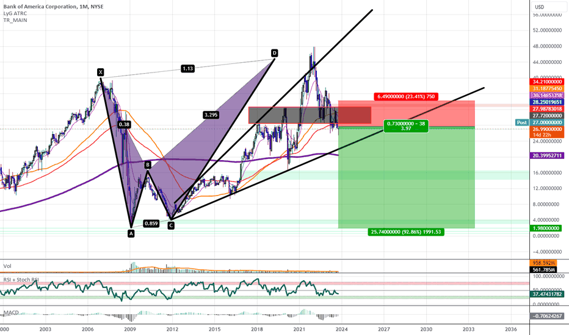Click the 0.38 ratio label
Image resolution: width=569 pixels, height=335 pixels.
click(124, 124)
